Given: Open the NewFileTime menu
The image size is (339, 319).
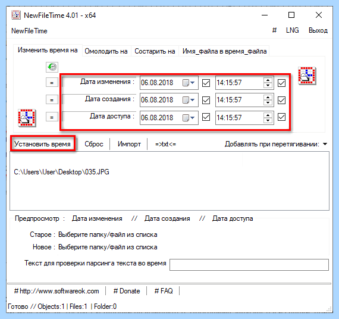Looking at the screenshot, I should [x=29, y=31].
